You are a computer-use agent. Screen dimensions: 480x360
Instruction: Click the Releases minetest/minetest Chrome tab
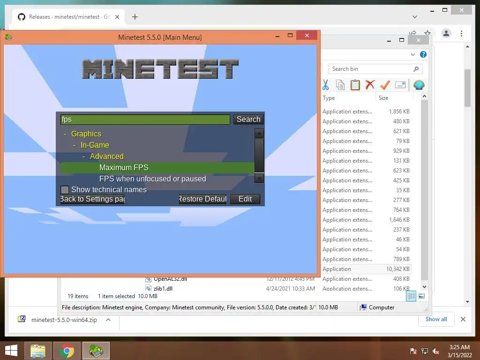pyautogui.click(x=69, y=17)
